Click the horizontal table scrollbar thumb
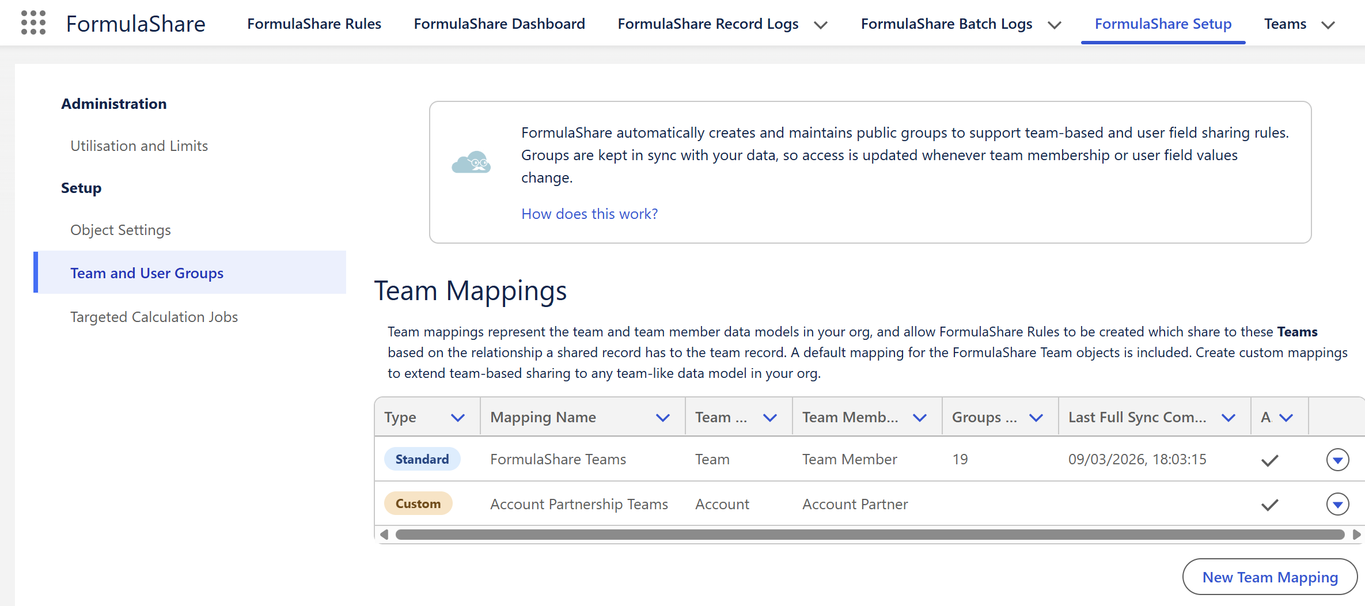1365x606 pixels. pyautogui.click(x=870, y=535)
